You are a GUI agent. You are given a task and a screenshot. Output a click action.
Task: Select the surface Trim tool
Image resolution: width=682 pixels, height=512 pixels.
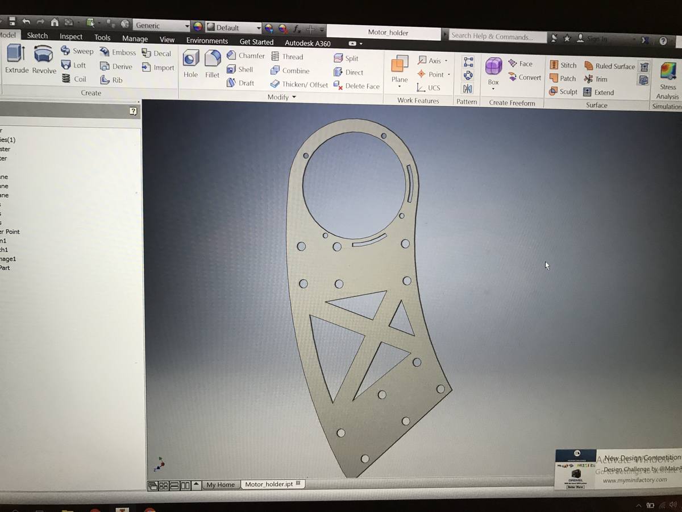click(x=596, y=79)
